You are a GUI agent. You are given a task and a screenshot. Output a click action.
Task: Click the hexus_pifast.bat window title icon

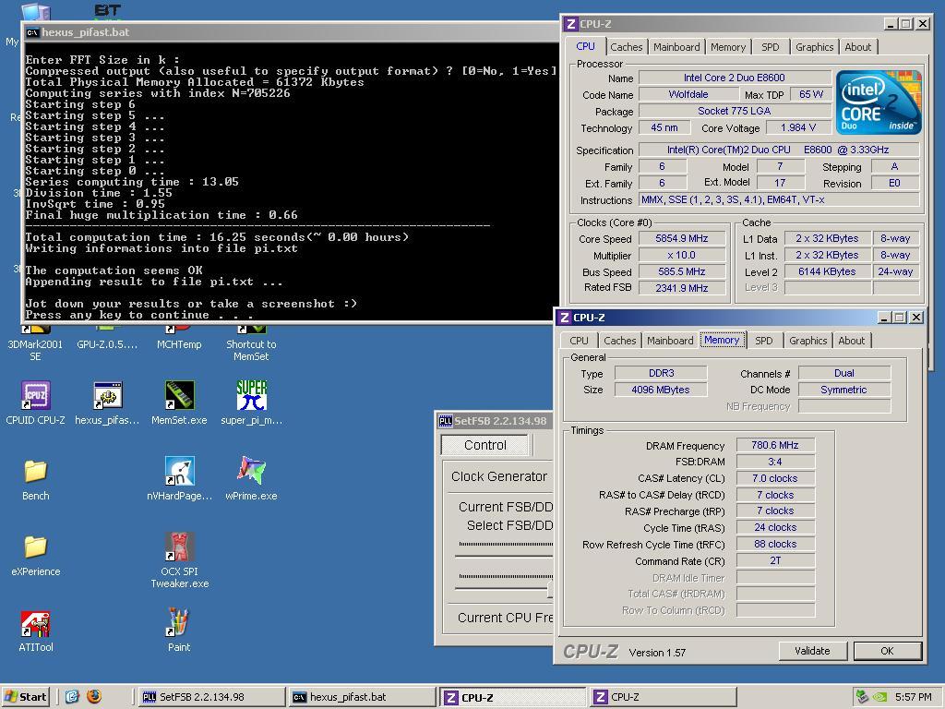coord(32,32)
